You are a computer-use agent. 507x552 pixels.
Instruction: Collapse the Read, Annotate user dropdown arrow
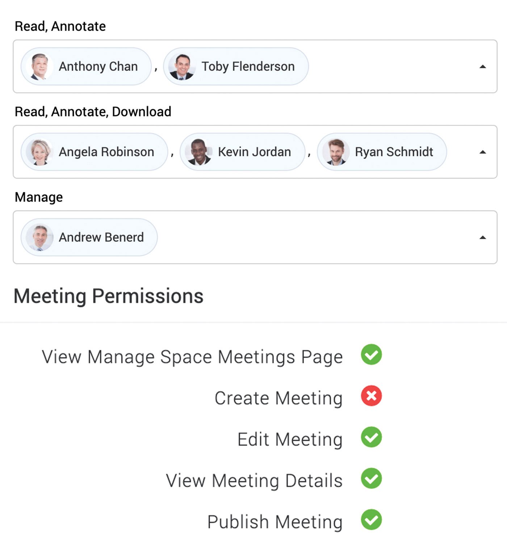[x=482, y=67]
